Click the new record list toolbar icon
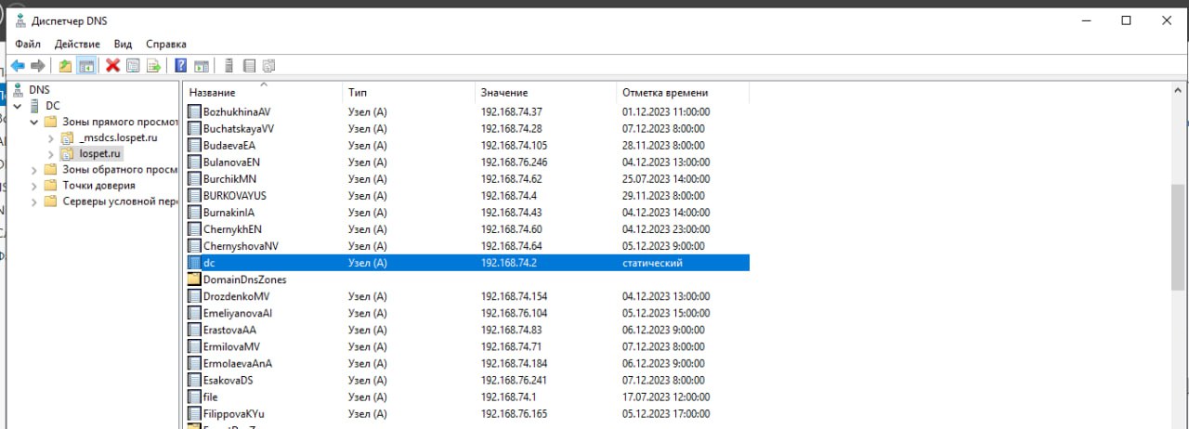Screen dimensions: 1189x429 249,66
